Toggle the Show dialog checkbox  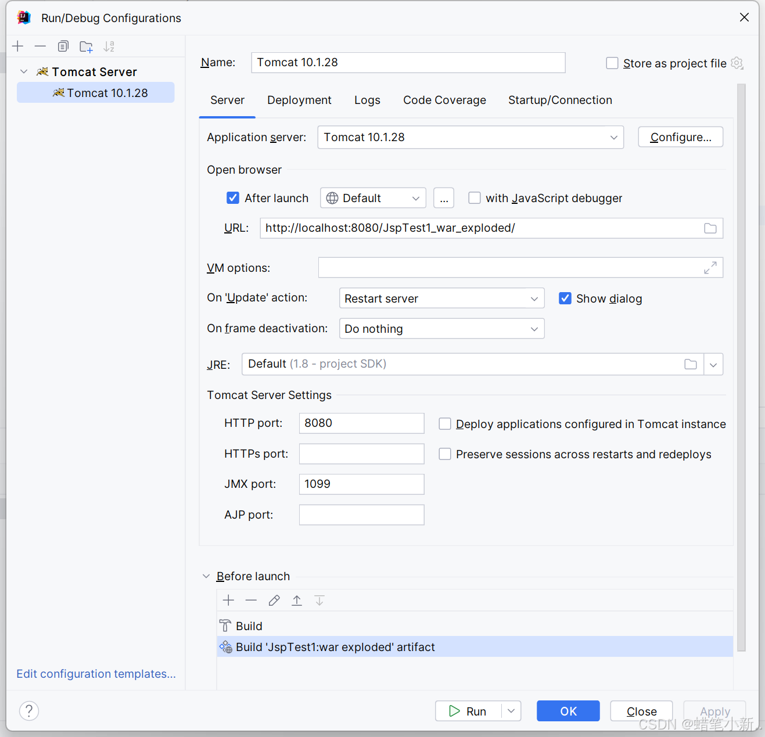[x=565, y=299]
